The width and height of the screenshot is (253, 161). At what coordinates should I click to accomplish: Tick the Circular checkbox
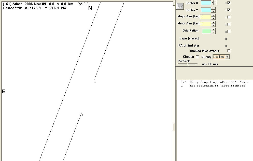pos(197,57)
